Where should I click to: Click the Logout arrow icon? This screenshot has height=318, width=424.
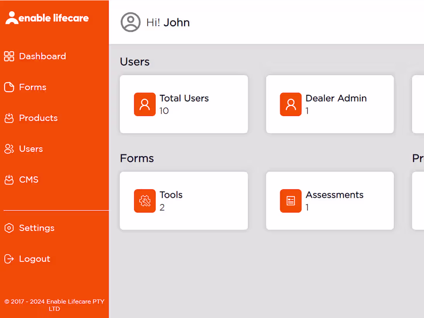pos(9,259)
